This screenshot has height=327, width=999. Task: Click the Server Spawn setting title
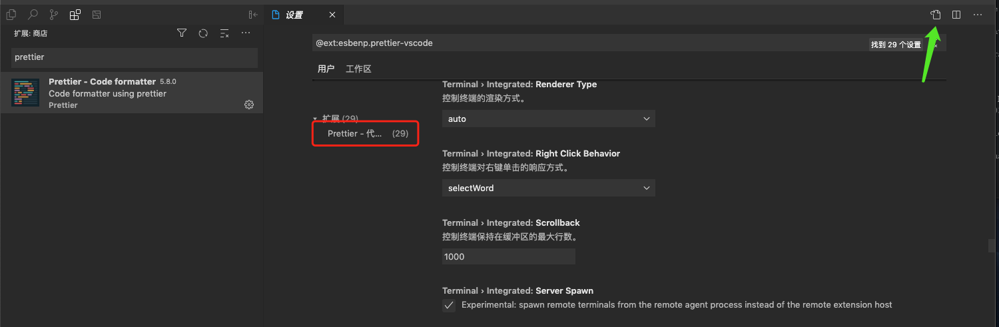tap(517, 291)
